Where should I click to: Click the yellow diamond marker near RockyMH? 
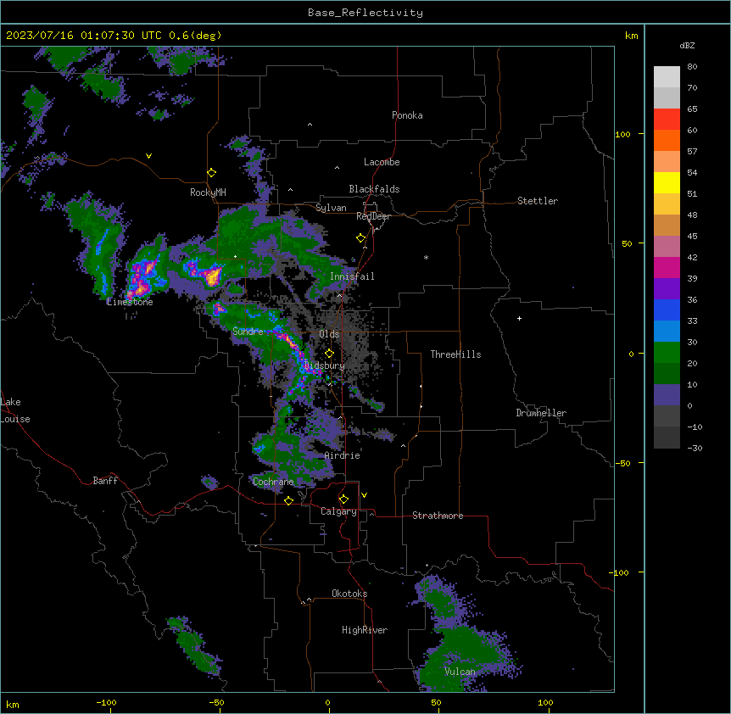(212, 173)
